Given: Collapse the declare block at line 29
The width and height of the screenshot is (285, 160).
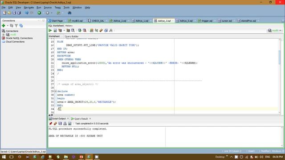Looking at the screenshot, I should [x=56, y=91].
